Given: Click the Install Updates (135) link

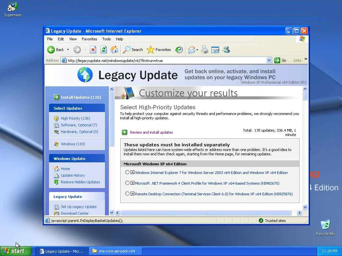Looking at the screenshot, I should (x=81, y=97).
